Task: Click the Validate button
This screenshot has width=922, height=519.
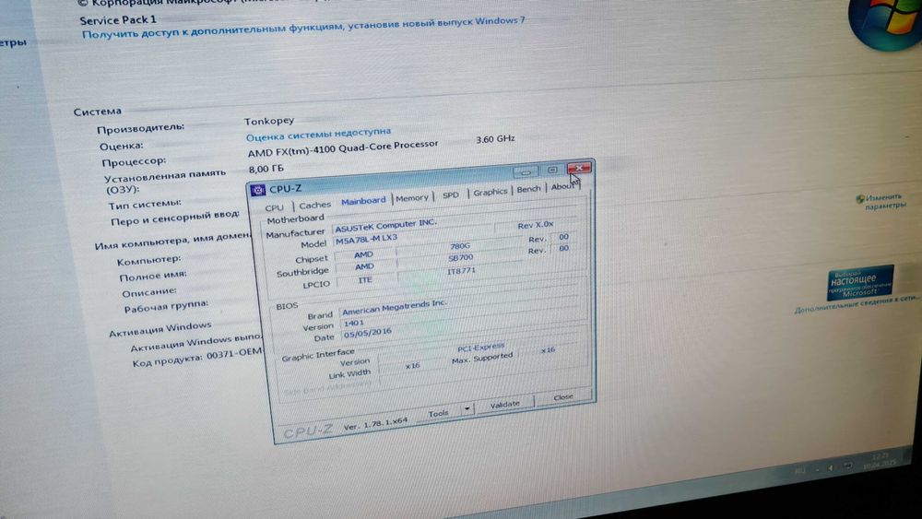Action: pos(504,405)
